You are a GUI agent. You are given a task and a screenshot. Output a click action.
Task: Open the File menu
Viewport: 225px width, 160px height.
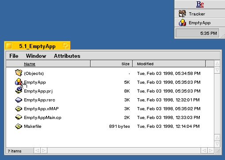[14, 56]
